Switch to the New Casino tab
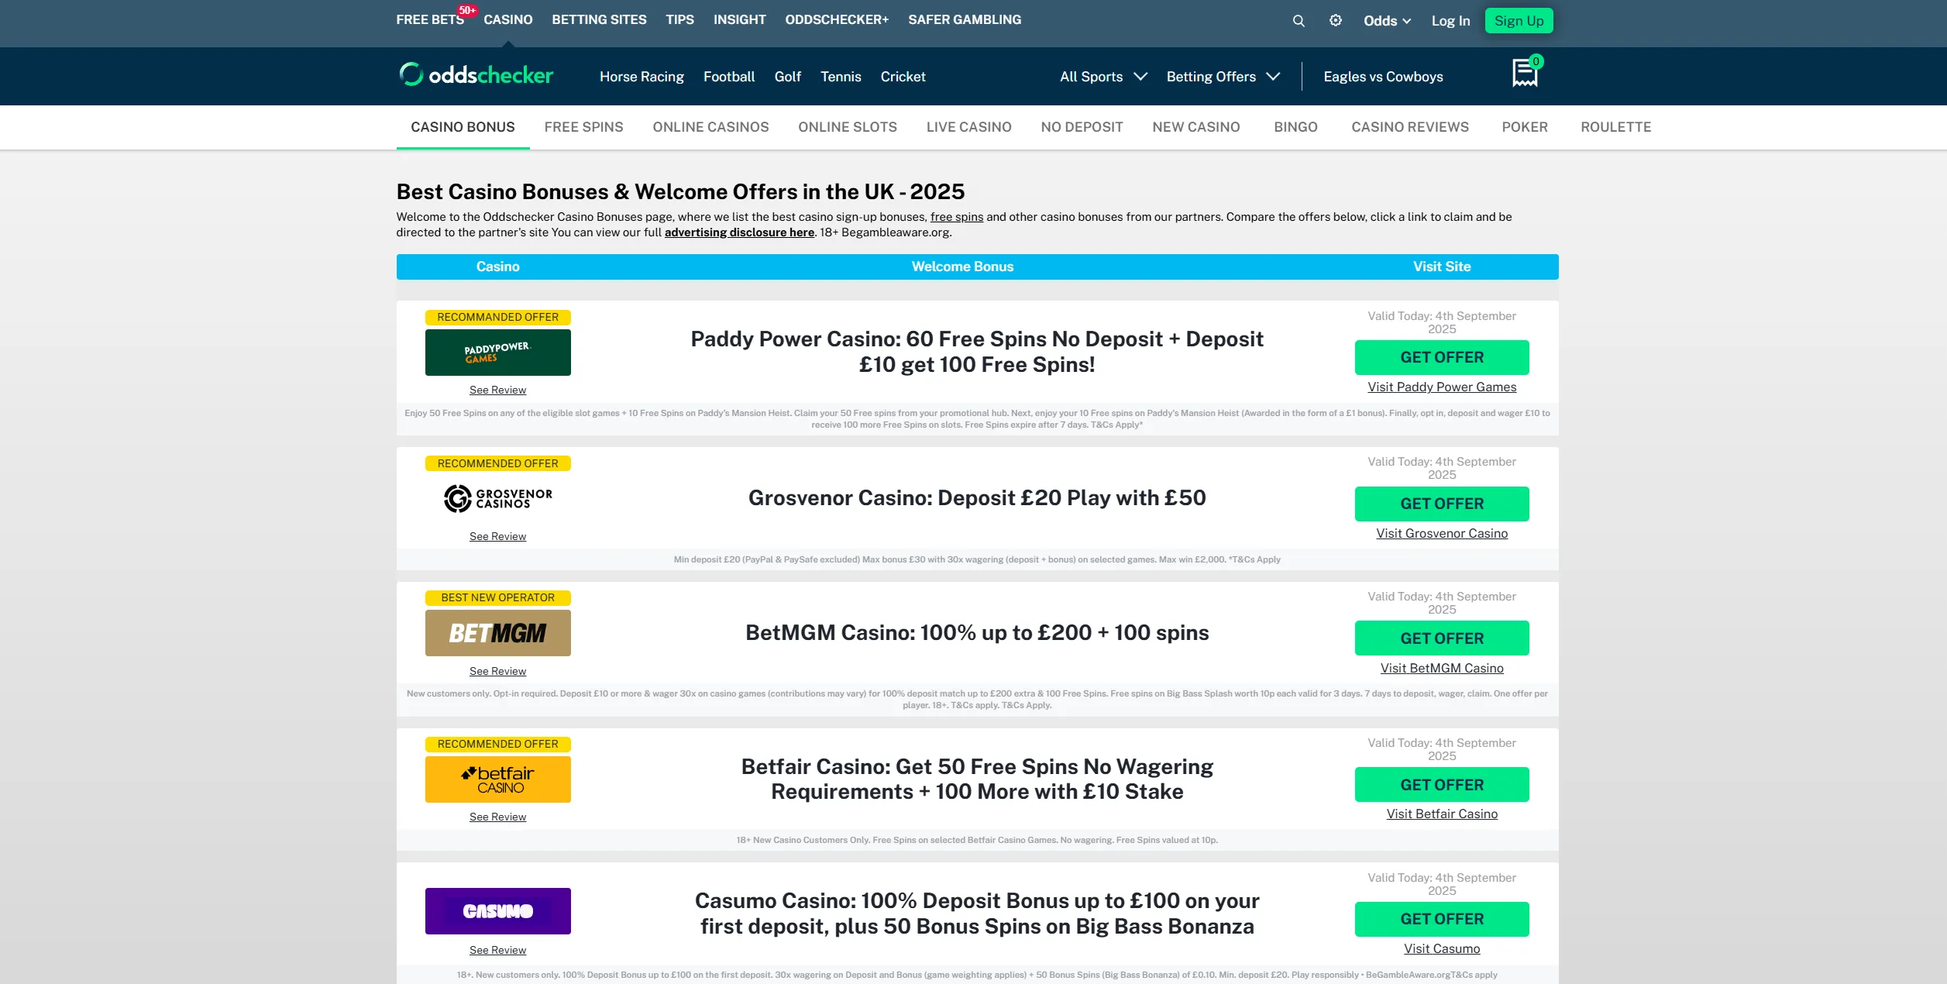This screenshot has width=1947, height=984. coord(1195,127)
